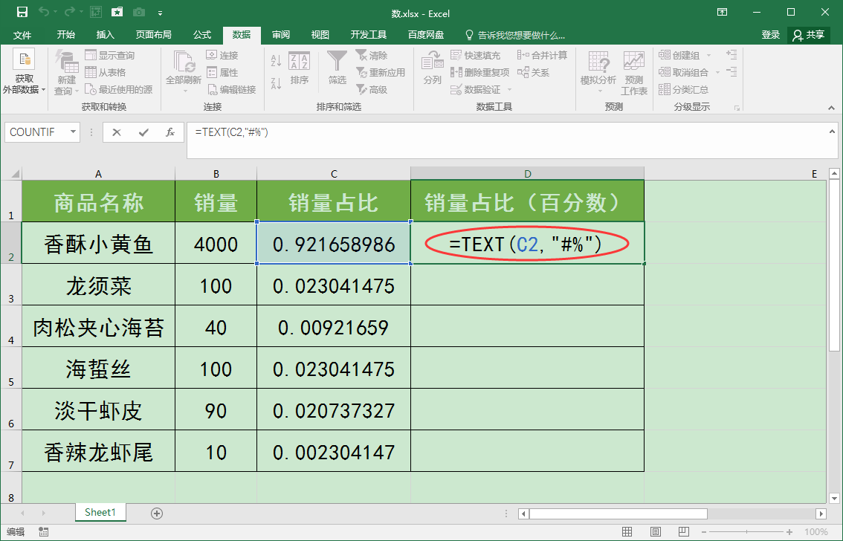843x541 pixels.
Task: Switch to the 公式 tab
Action: point(202,35)
